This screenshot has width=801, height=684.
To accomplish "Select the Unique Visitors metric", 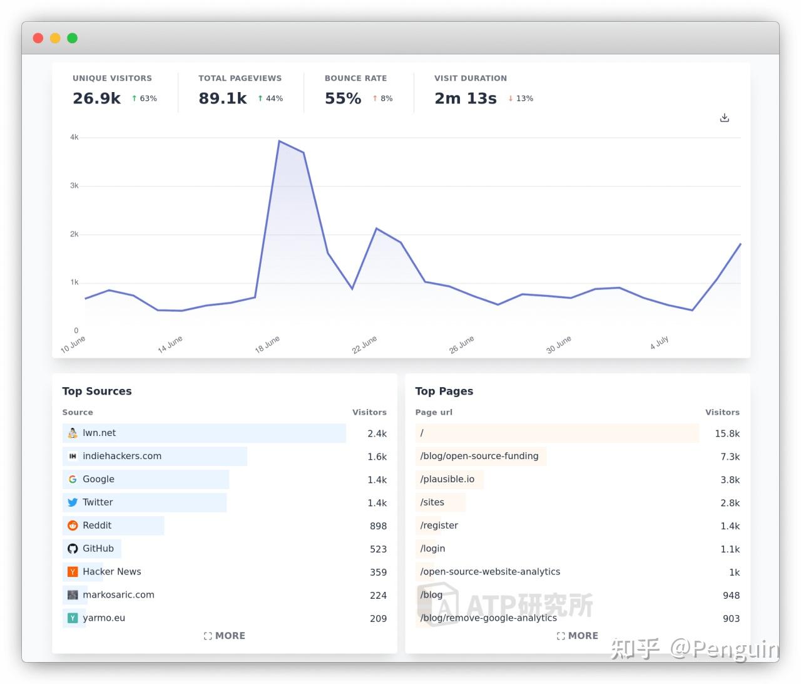I will click(x=115, y=91).
